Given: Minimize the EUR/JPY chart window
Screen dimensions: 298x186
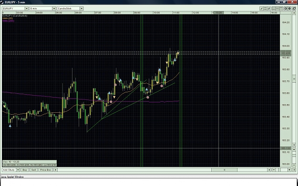Looking at the screenshot, I should tap(278, 2).
